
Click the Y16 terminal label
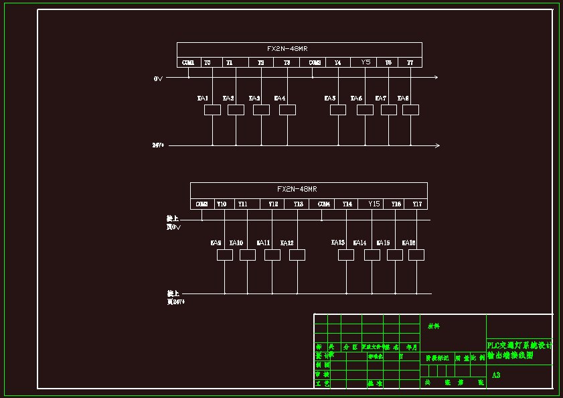(396, 204)
